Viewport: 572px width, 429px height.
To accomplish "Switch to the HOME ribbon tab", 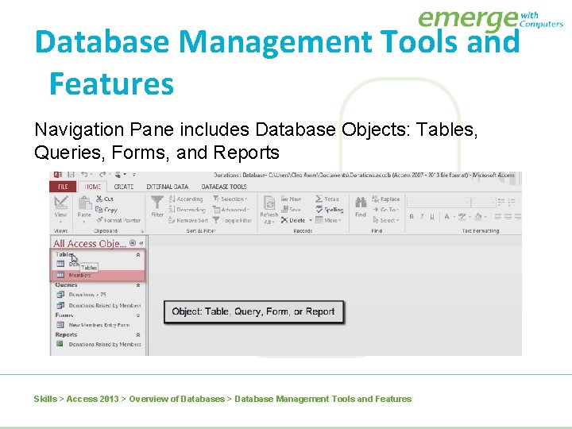I will coord(93,187).
